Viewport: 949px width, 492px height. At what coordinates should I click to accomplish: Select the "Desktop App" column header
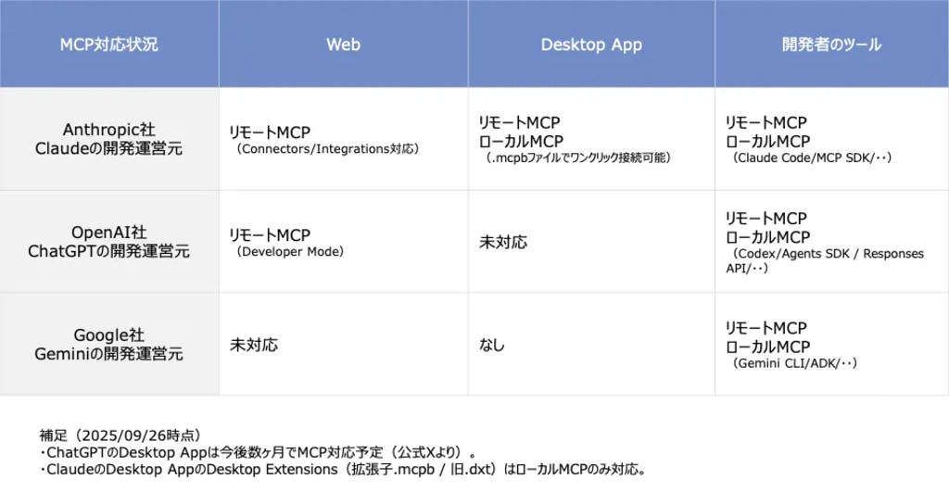point(590,44)
